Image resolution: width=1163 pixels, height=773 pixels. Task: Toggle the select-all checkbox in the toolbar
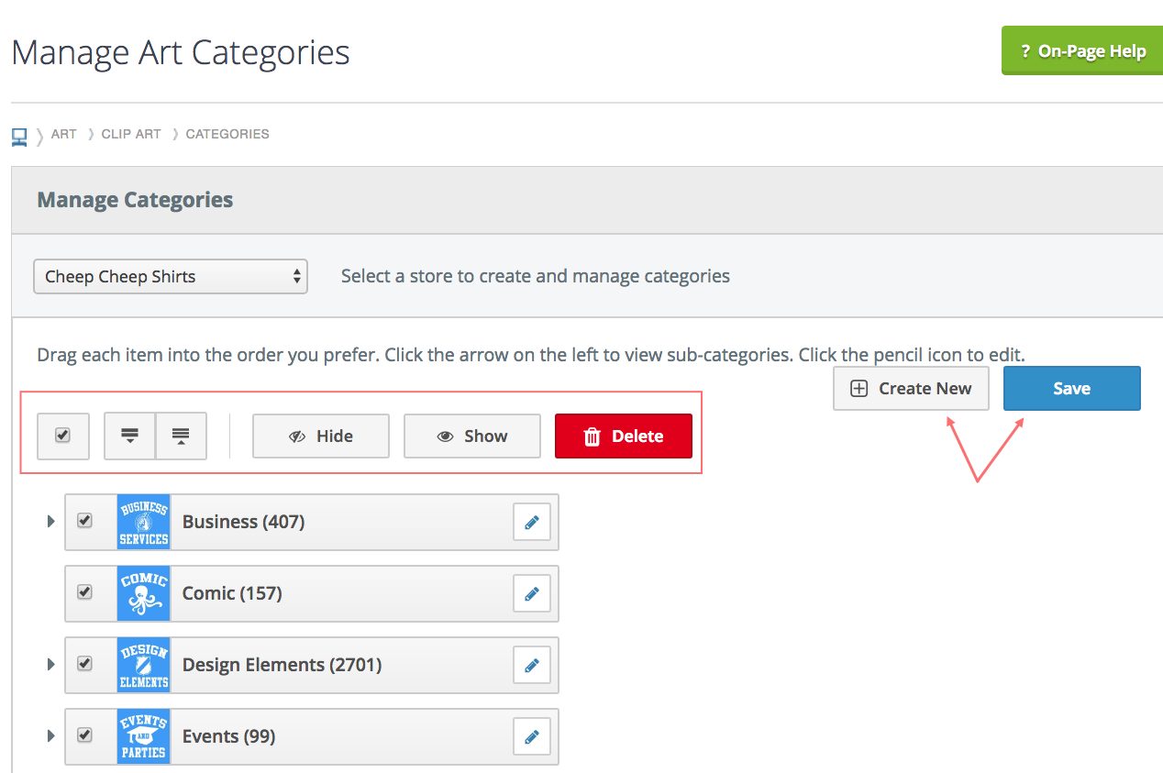[62, 436]
